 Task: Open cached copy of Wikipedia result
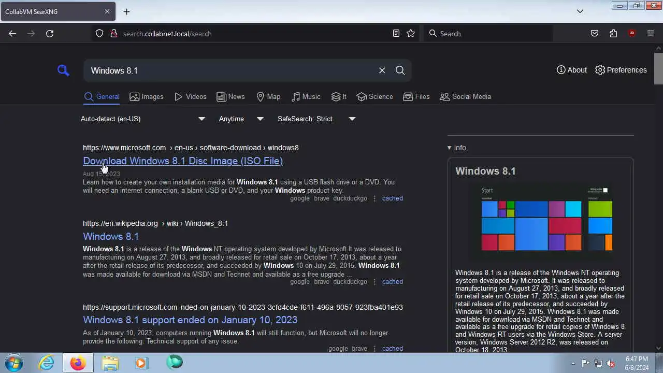(x=393, y=282)
